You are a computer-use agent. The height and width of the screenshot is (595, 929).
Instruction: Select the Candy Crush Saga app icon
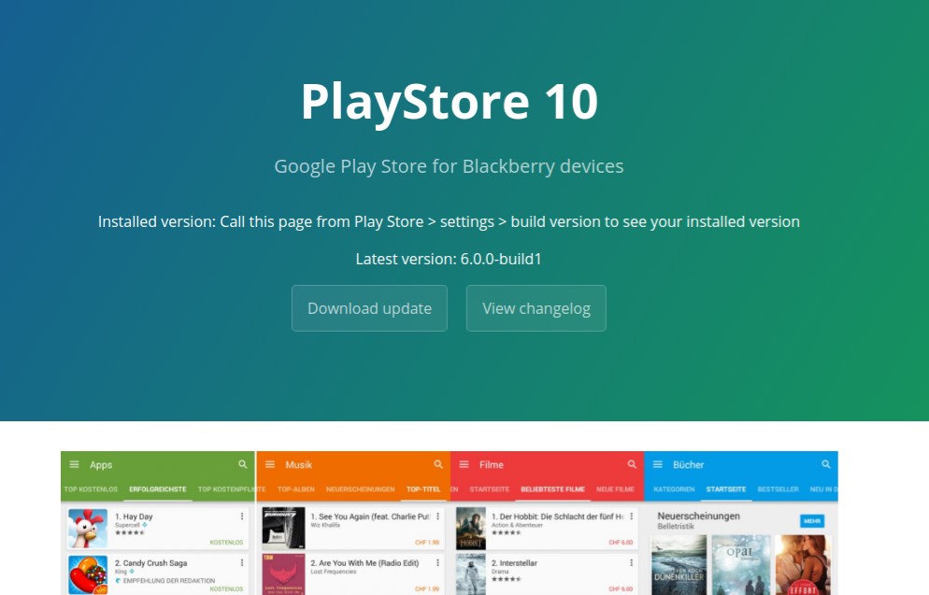88,574
